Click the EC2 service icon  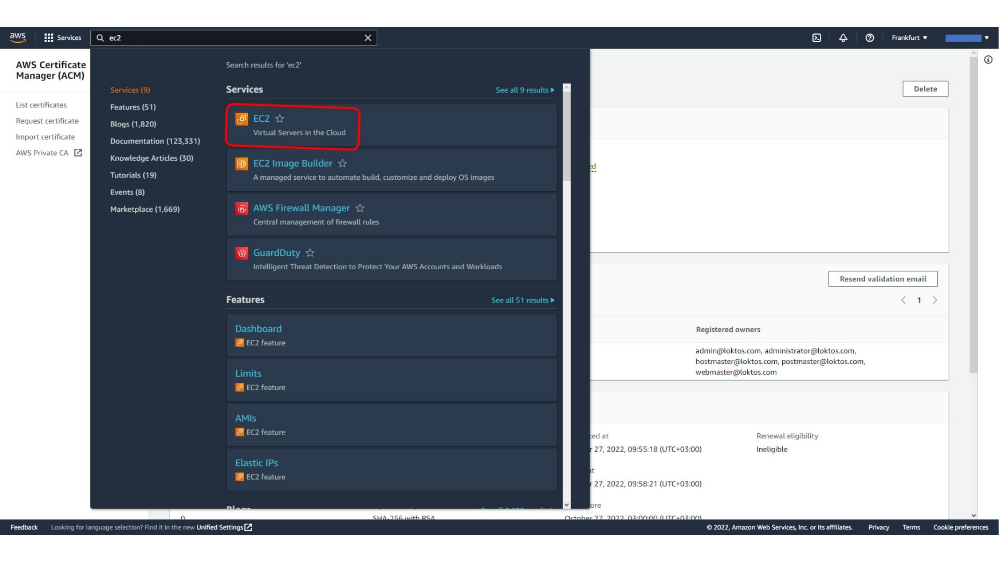242,119
